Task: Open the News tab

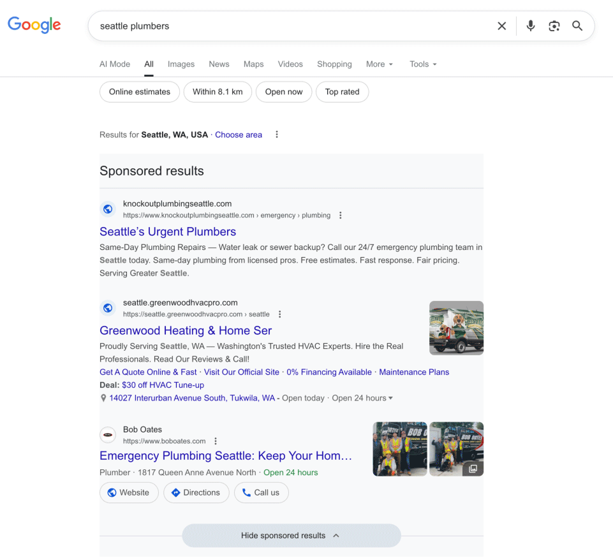Action: tap(219, 64)
